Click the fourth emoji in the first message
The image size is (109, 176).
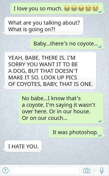[88, 8]
